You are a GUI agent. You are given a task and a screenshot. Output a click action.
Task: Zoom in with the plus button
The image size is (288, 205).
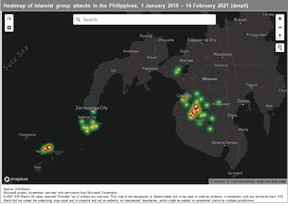[280, 19]
